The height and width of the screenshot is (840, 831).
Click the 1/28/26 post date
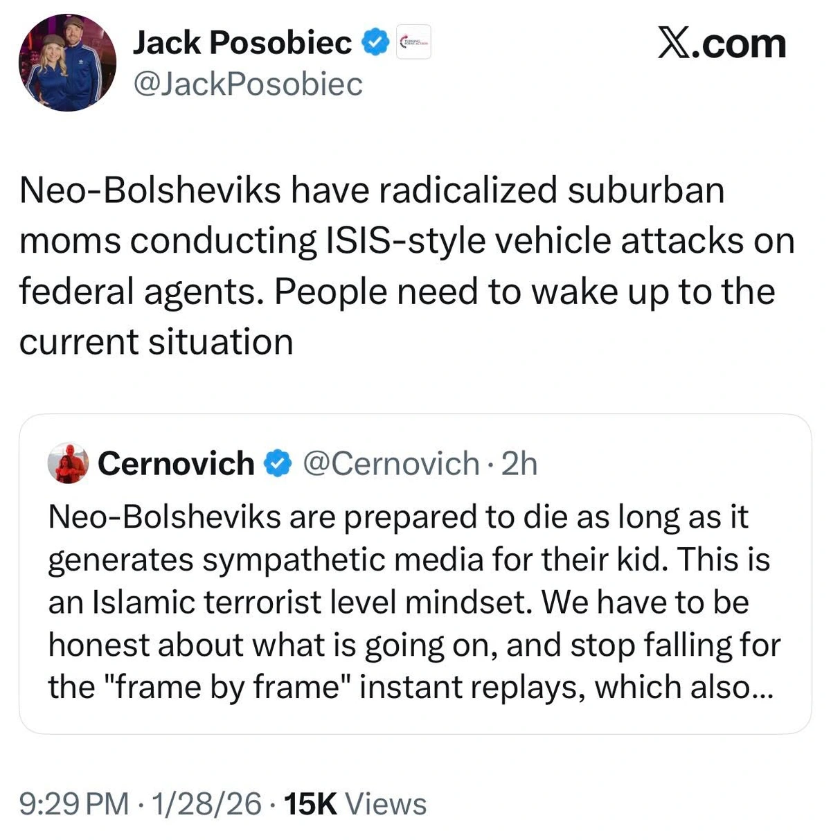click(x=206, y=804)
